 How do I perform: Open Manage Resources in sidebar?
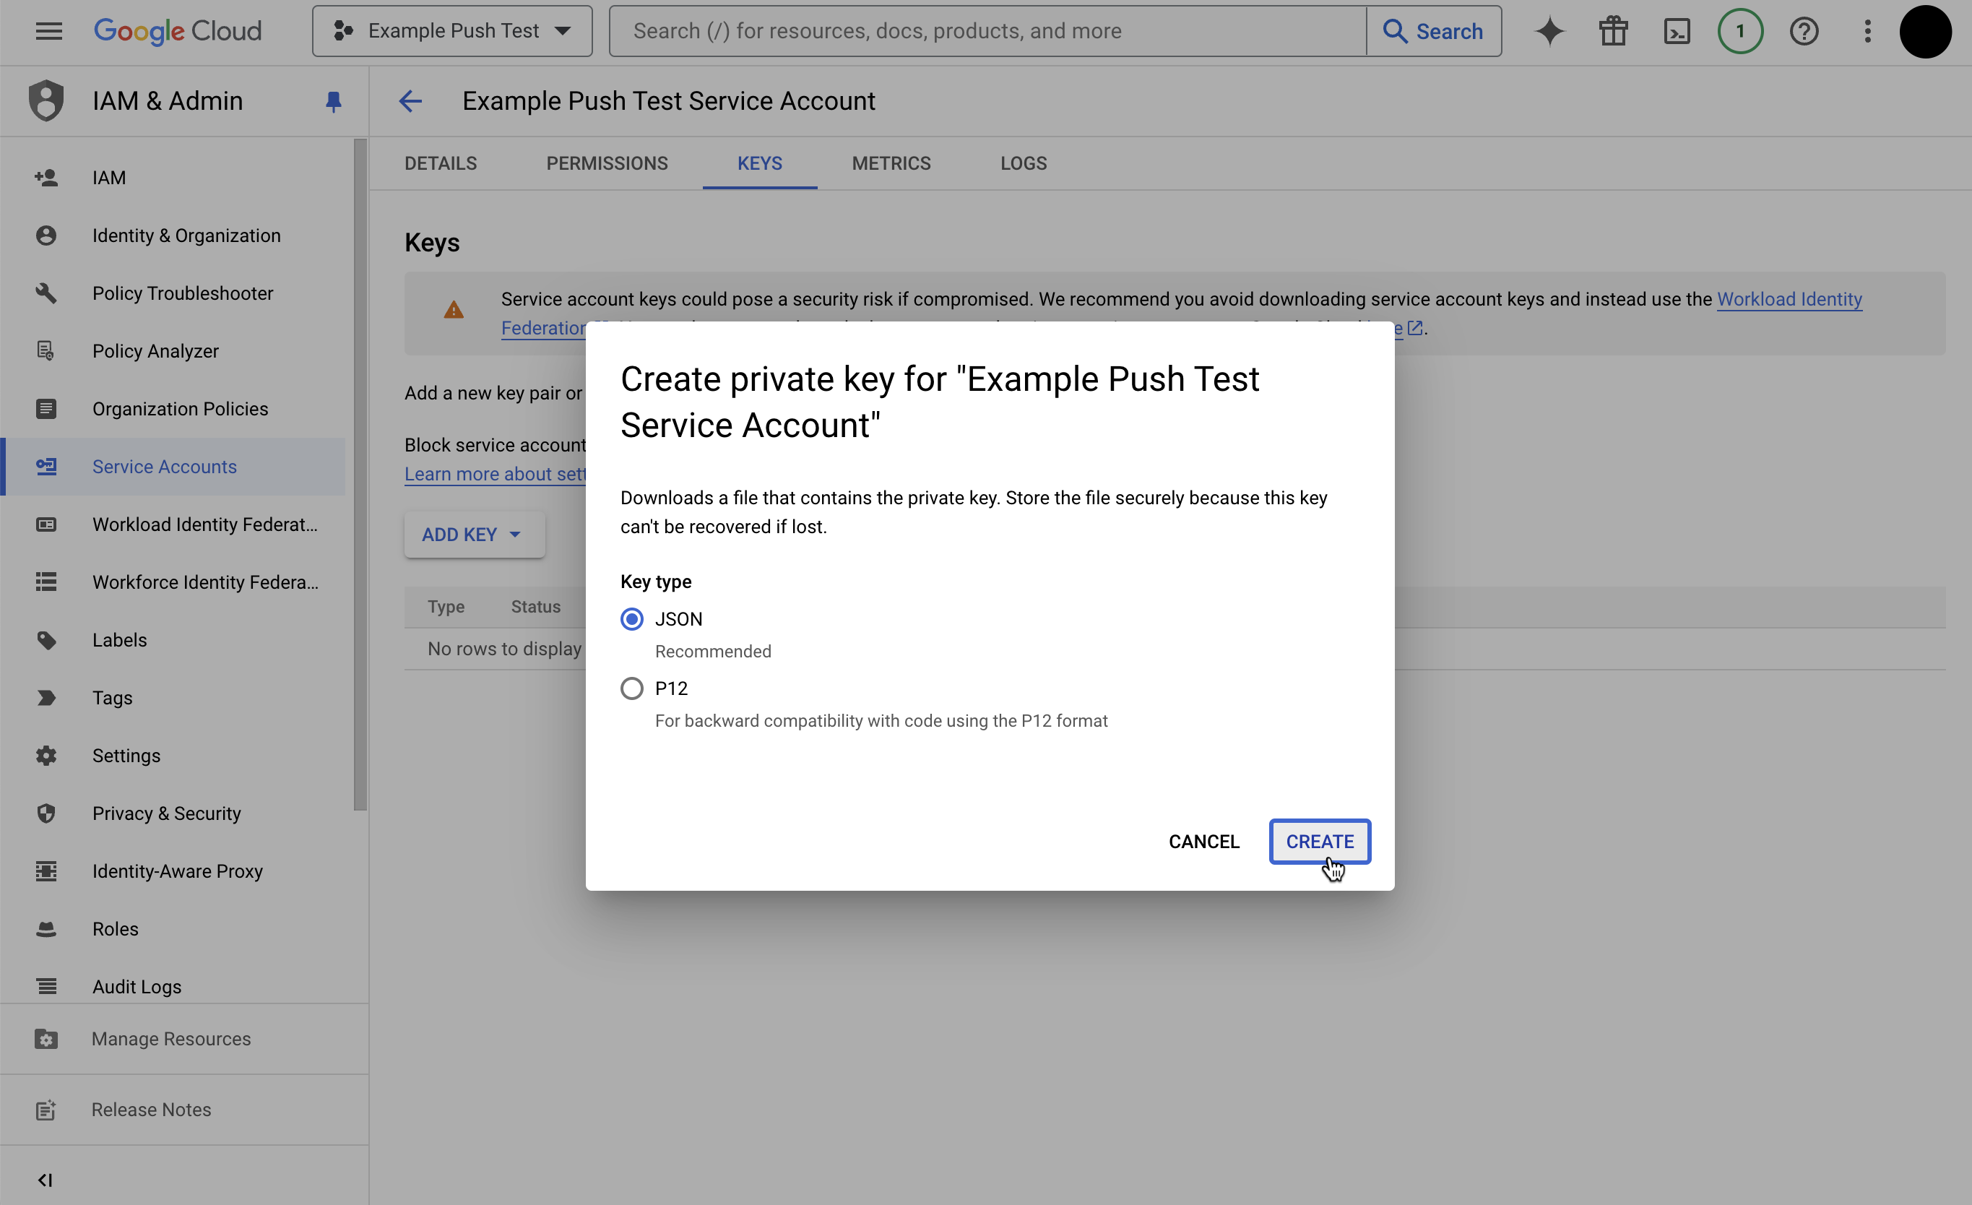pyautogui.click(x=184, y=1038)
